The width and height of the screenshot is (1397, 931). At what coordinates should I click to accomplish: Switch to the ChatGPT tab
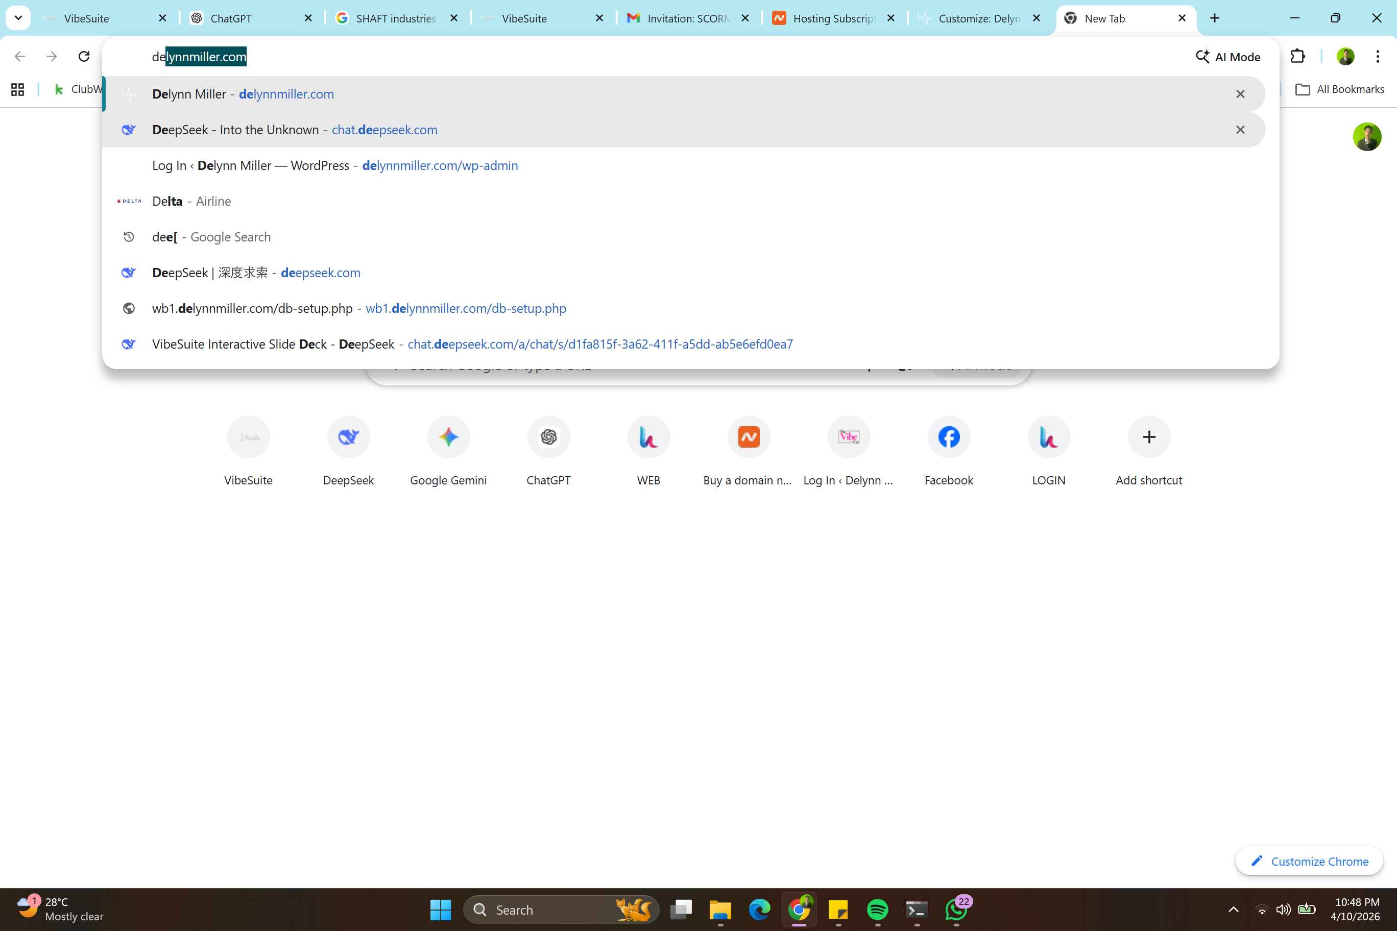(252, 18)
